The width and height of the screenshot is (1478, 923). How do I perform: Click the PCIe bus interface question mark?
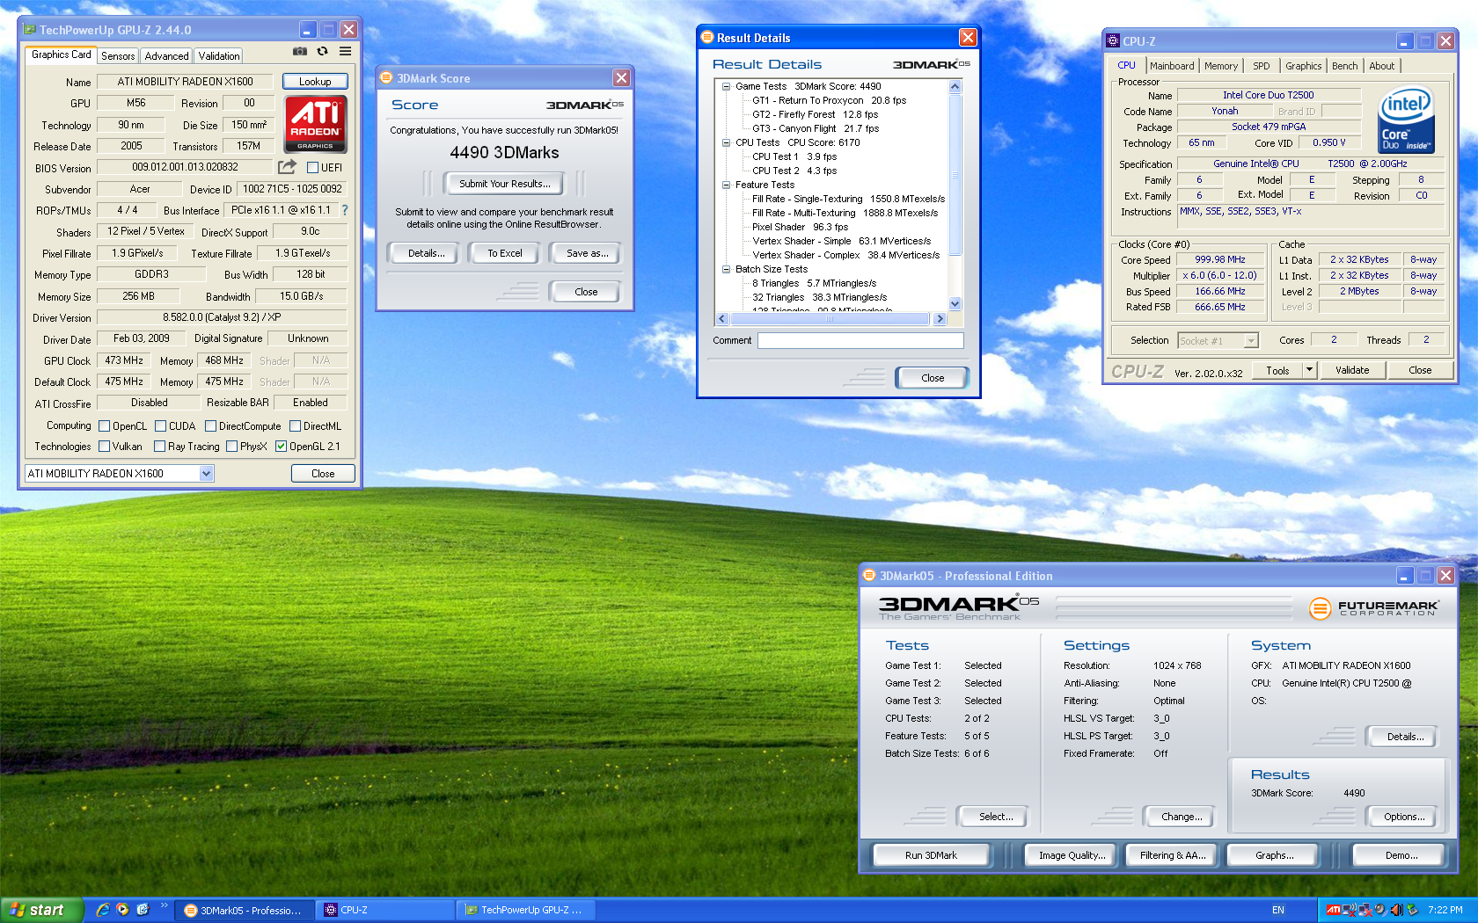(345, 210)
